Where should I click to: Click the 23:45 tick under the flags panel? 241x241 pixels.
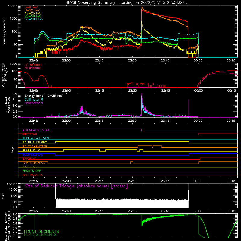pyautogui.click(x=165, y=181)
